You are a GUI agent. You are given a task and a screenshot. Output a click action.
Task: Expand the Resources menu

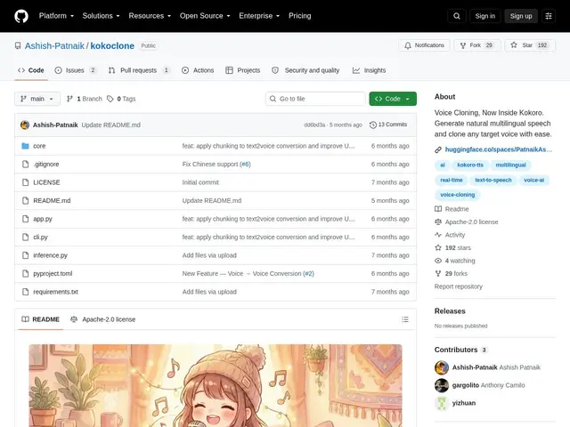click(x=150, y=16)
